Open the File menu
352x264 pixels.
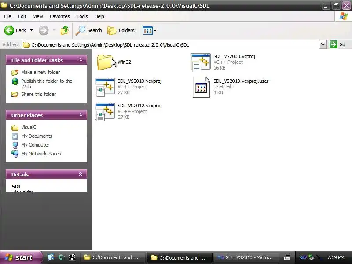(7, 16)
